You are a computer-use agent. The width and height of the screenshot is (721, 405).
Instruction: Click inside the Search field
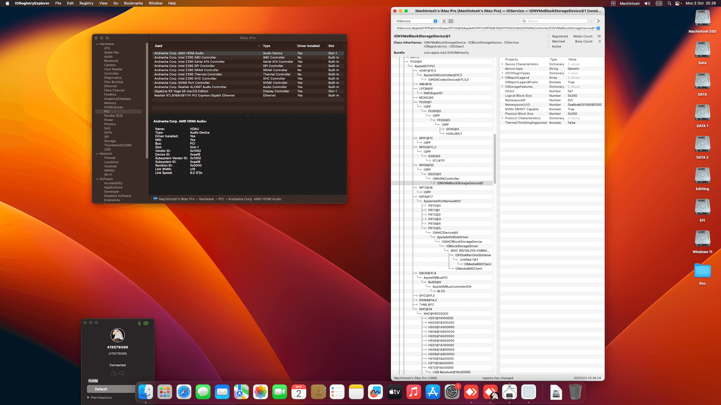552,21
